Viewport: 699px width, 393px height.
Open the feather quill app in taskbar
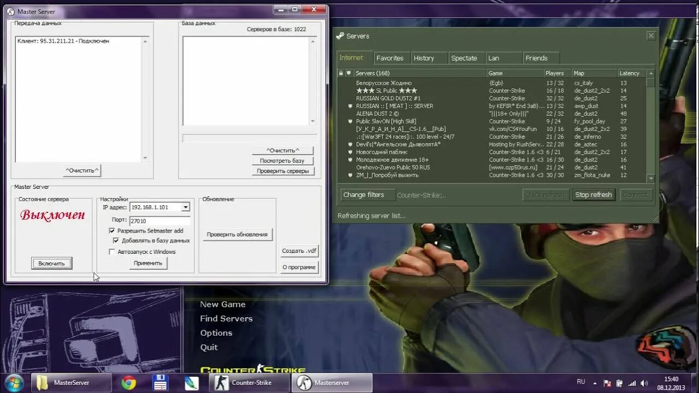point(192,383)
